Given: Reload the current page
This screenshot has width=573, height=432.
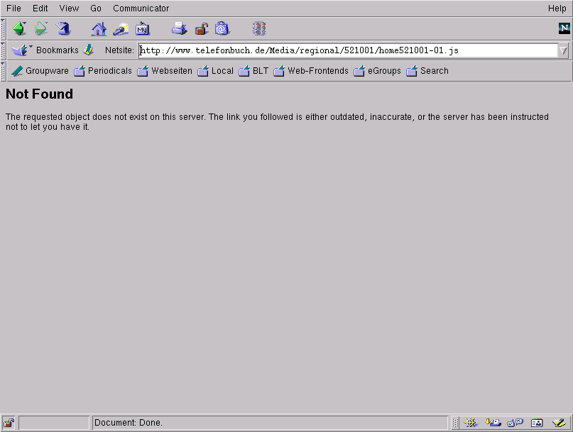Looking at the screenshot, I should coord(63,28).
